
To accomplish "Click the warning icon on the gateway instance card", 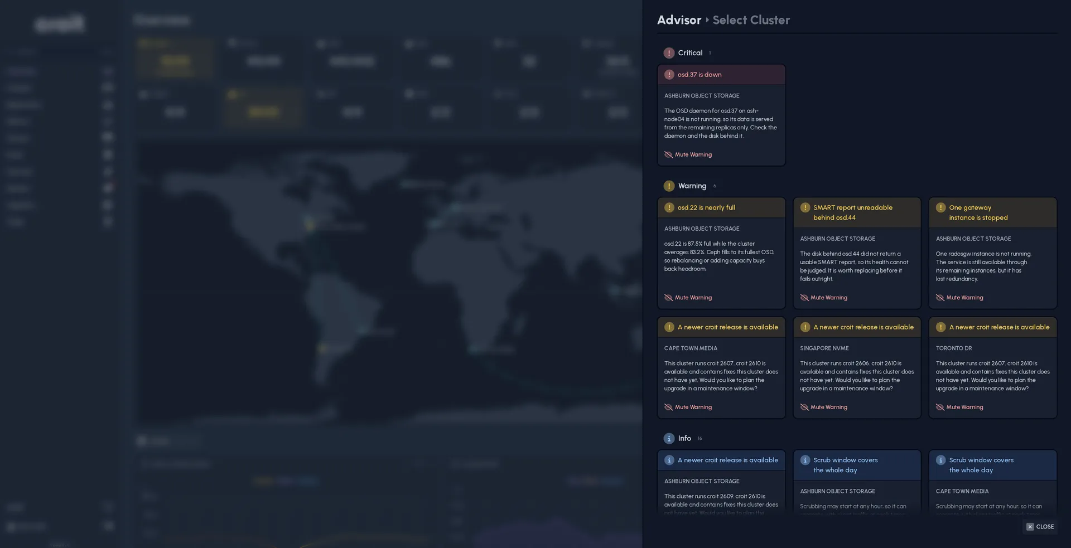I will tap(941, 207).
